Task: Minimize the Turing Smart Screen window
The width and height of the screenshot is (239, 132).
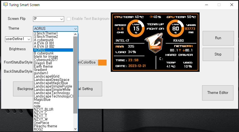Action: click(x=207, y=5)
